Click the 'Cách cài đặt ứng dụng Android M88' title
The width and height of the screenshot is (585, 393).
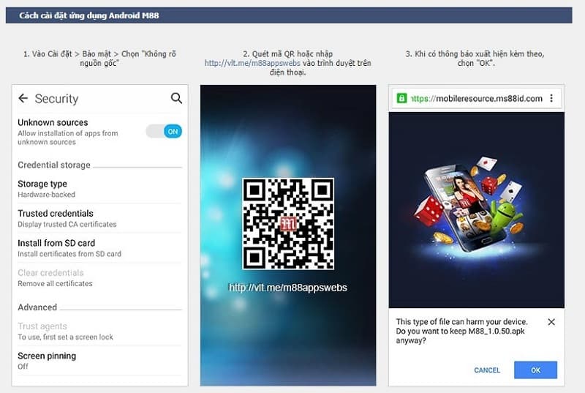point(89,15)
